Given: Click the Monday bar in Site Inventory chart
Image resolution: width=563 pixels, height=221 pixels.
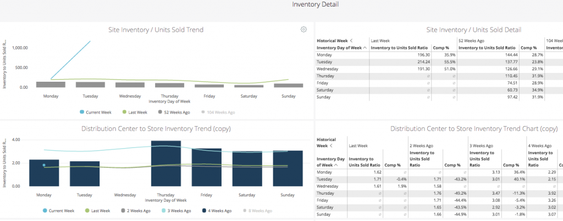Looking at the screenshot, I should (51, 84).
